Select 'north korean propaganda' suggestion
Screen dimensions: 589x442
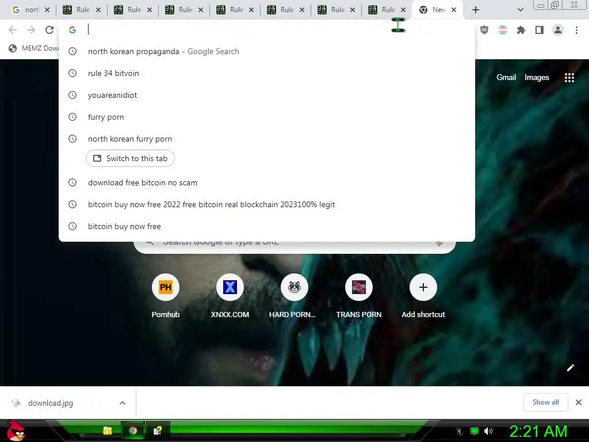point(267,51)
